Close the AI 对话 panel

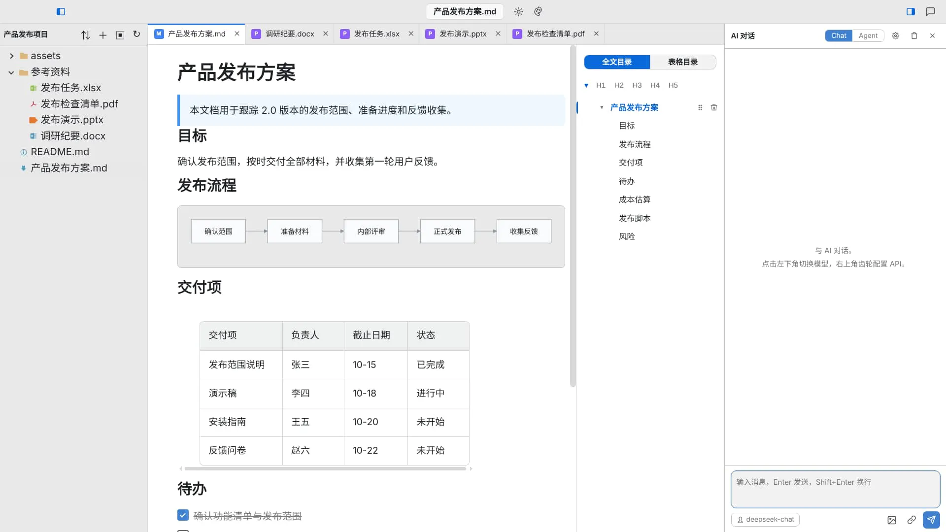932,36
